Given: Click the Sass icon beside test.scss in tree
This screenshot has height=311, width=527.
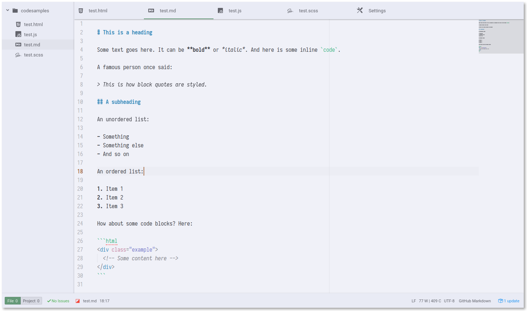Looking at the screenshot, I should click(x=18, y=55).
